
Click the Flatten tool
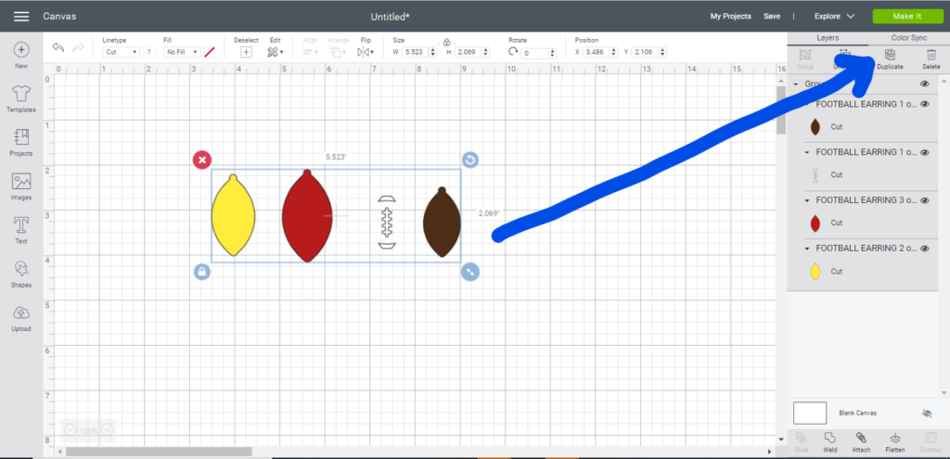(x=895, y=442)
